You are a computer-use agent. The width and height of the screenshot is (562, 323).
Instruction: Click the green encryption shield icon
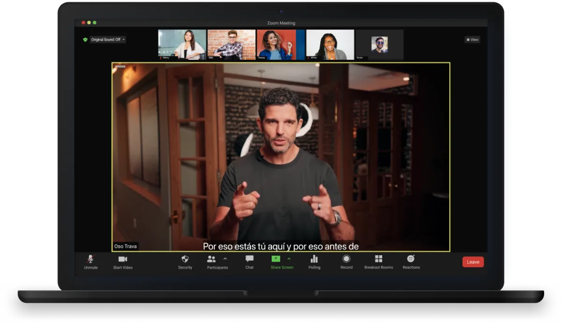click(x=85, y=40)
